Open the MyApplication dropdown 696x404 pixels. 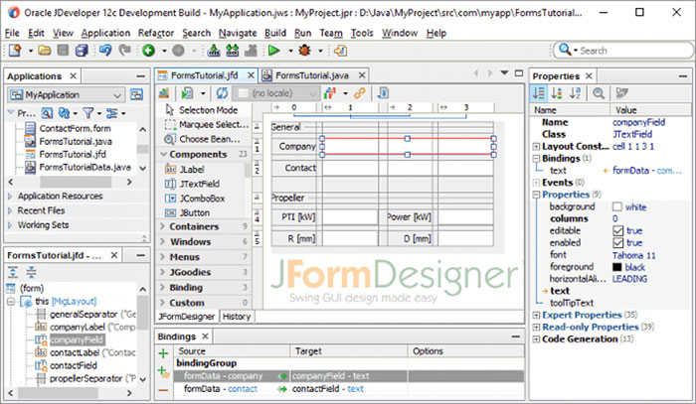[x=117, y=95]
